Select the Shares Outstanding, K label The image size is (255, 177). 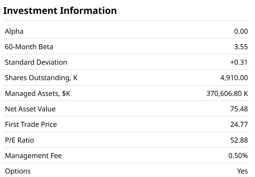[x=41, y=78]
